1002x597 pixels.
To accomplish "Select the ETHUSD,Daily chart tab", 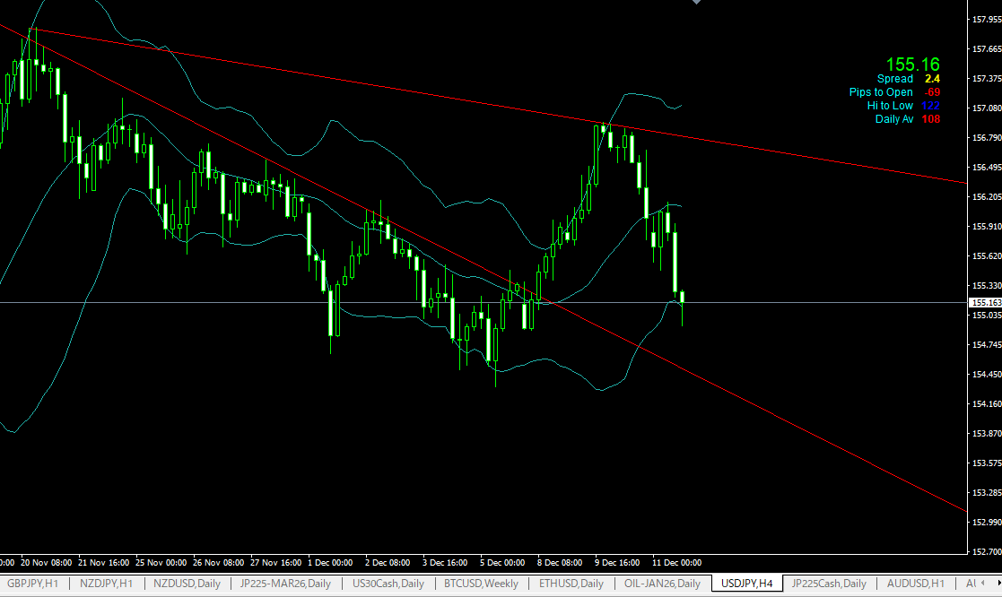I will click(x=571, y=584).
